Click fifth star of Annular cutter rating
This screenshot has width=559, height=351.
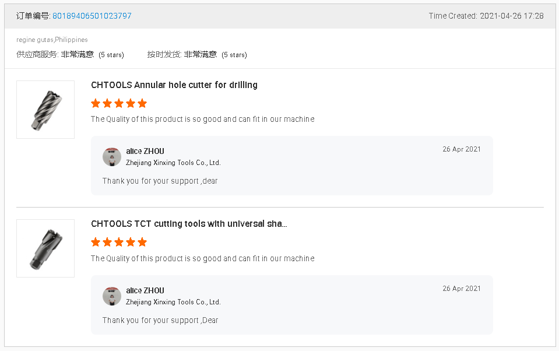[142, 103]
